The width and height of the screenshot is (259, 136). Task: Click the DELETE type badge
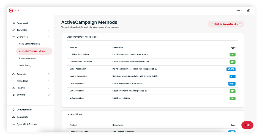click(231, 69)
